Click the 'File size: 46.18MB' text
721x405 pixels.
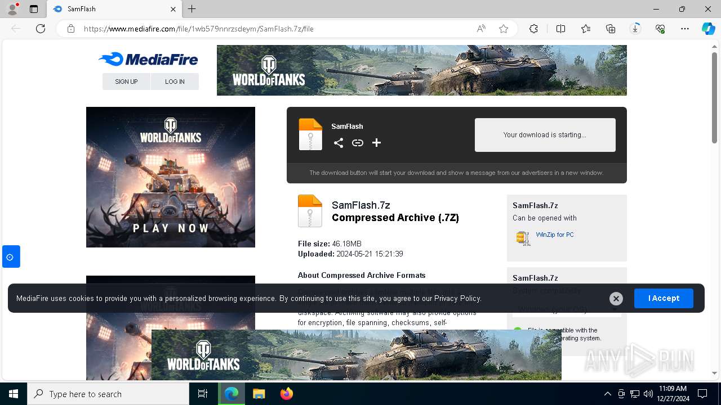pos(330,244)
